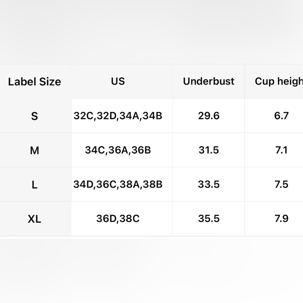
Task: Select the 31.5 underbust value
Action: (x=209, y=150)
